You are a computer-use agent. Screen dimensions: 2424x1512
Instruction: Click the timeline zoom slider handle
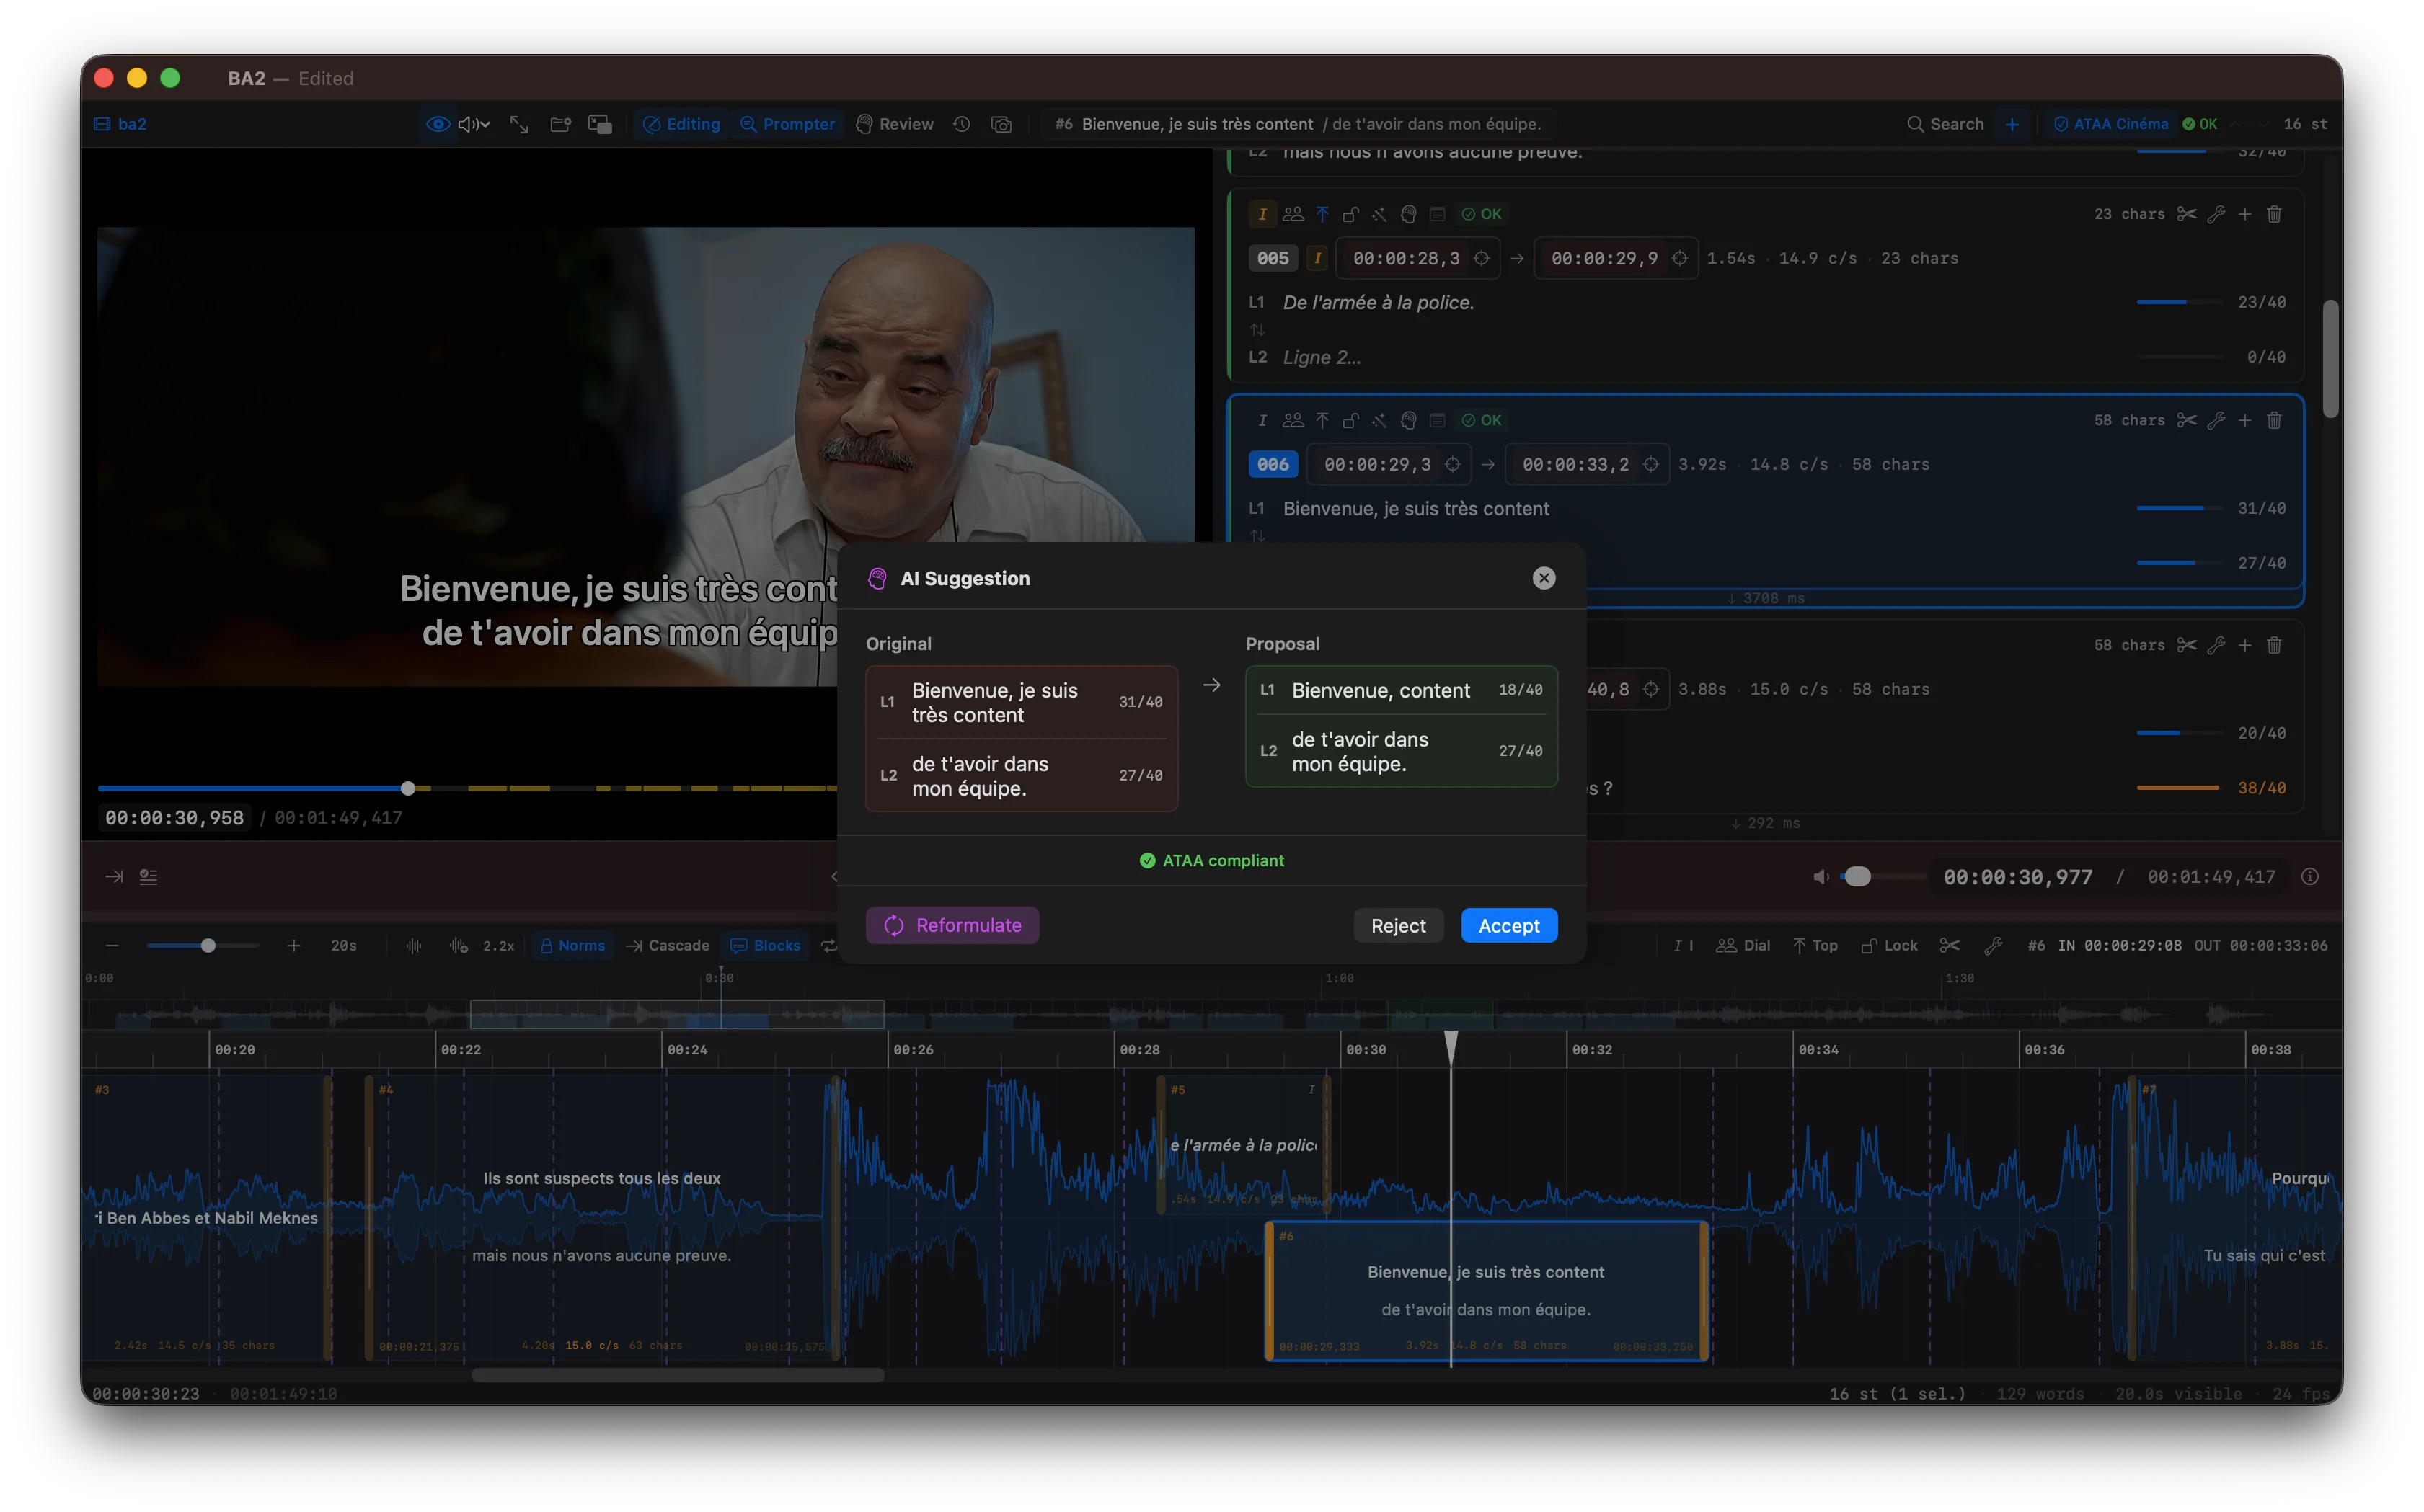(x=208, y=945)
